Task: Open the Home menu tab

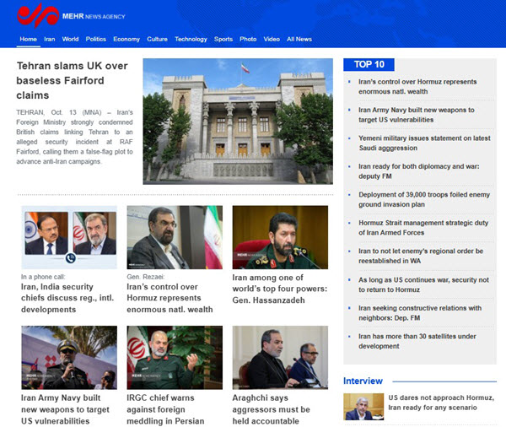Action: click(29, 39)
